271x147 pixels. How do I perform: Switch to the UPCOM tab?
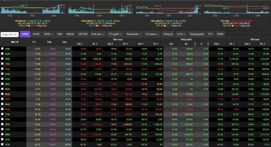pos(83,34)
